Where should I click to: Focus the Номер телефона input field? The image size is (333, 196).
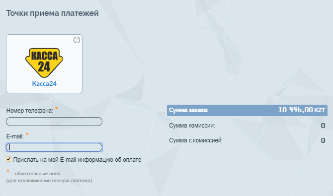tap(54, 122)
